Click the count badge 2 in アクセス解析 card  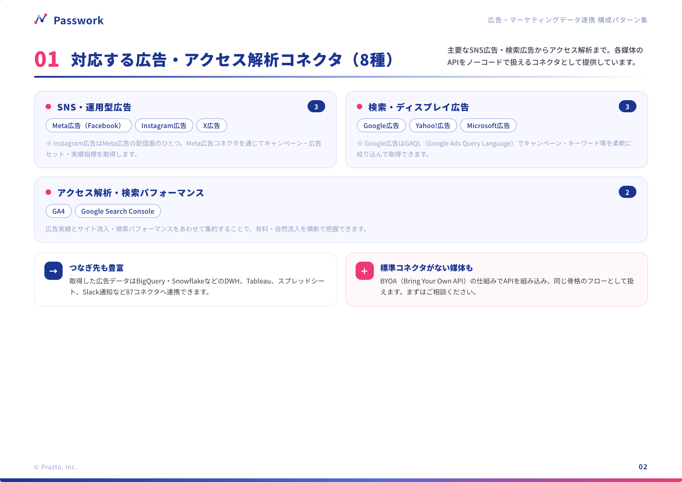(627, 192)
